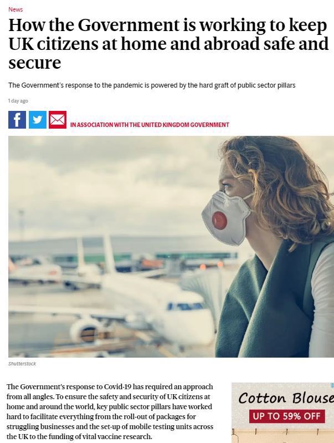Click the headline about keeping UK citizens safe
The image size is (334, 443).
point(168,43)
